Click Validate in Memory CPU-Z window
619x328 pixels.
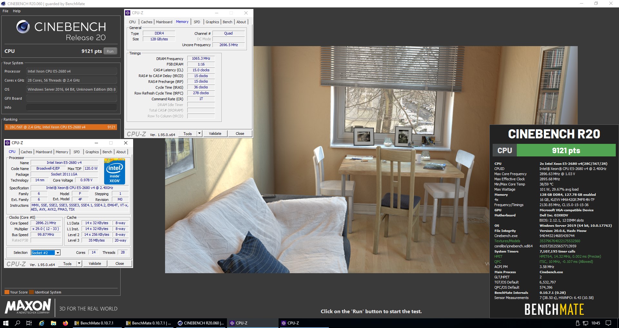pos(215,134)
